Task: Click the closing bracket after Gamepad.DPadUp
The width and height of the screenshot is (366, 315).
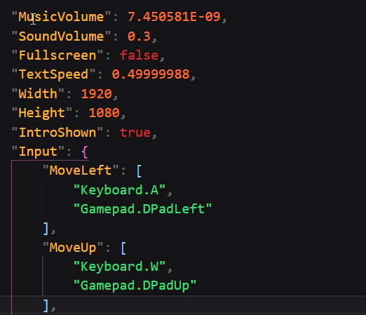Action: [46, 306]
